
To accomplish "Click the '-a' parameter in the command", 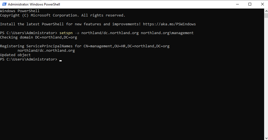I will (77, 33).
